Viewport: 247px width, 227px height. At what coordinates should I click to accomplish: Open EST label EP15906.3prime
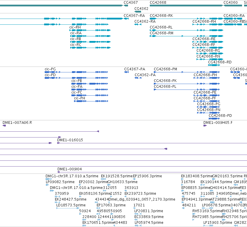[x=147, y=176]
